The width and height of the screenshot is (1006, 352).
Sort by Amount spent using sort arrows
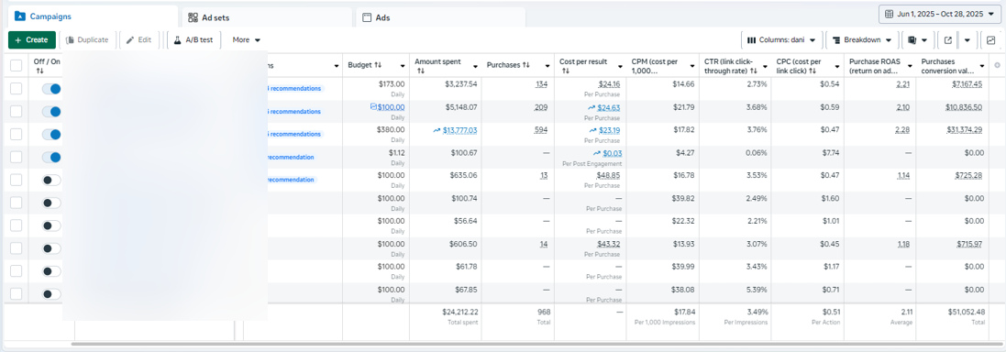click(421, 71)
